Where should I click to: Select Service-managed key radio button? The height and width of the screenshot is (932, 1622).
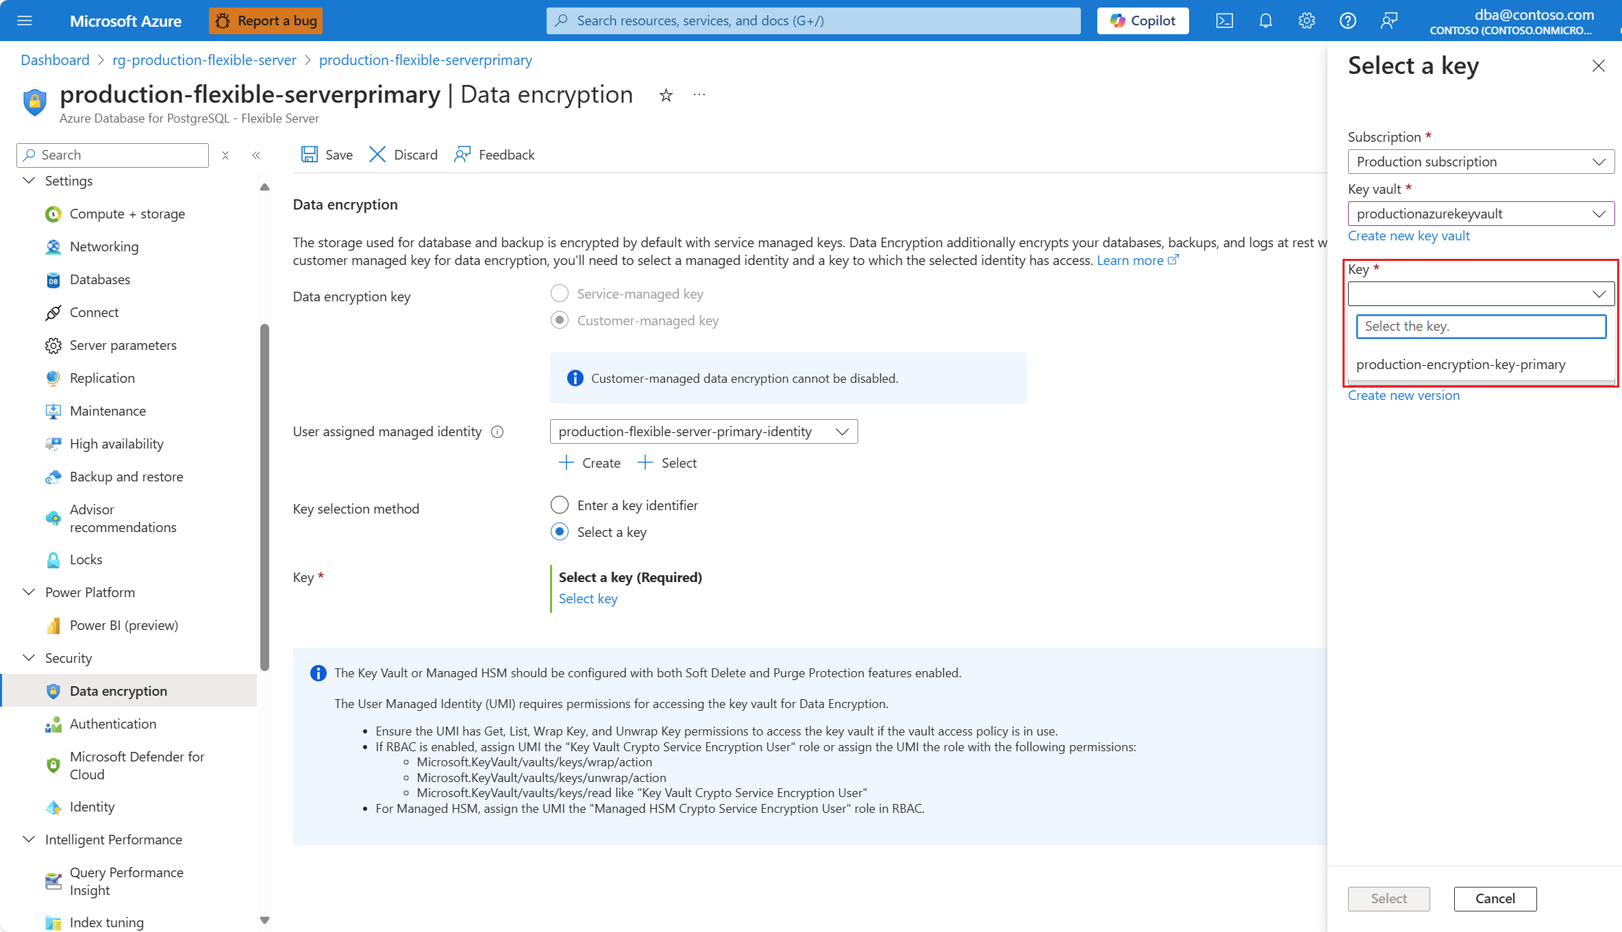pos(560,294)
